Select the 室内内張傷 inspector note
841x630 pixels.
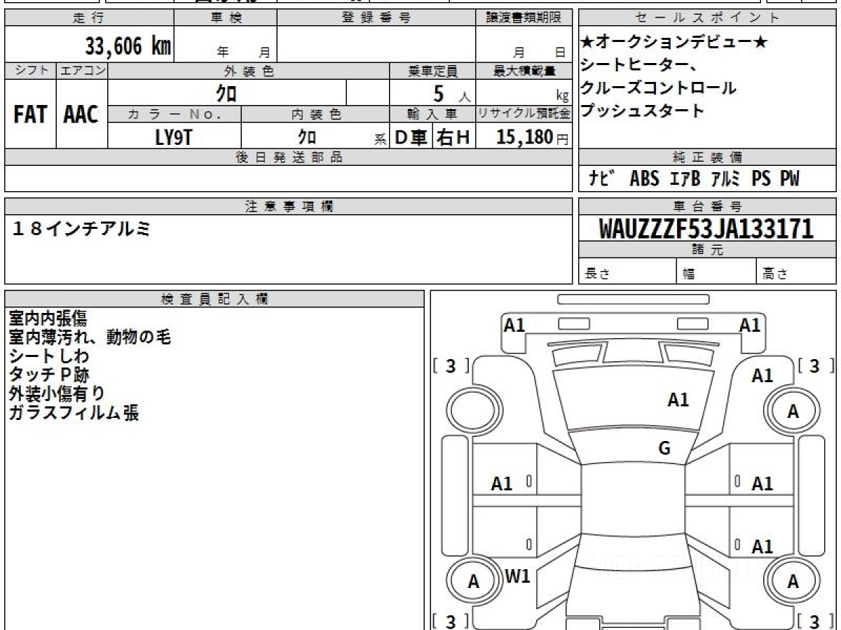click(x=48, y=318)
